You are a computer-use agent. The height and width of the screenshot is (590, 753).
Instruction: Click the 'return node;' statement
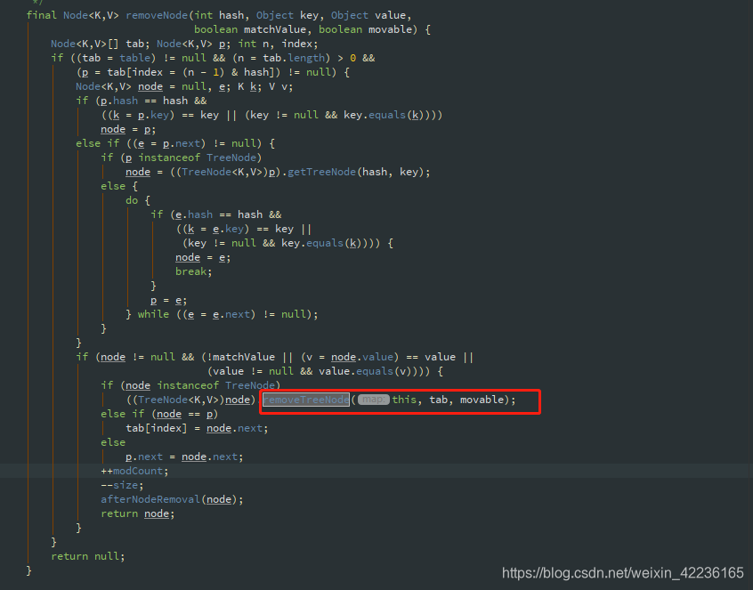pos(138,513)
